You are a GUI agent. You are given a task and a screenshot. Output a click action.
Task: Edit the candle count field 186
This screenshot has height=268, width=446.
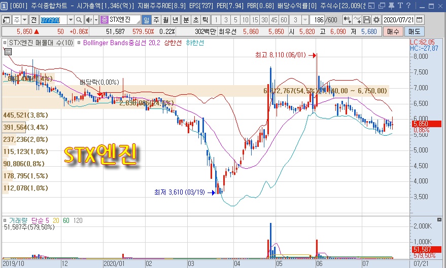coord(318,20)
